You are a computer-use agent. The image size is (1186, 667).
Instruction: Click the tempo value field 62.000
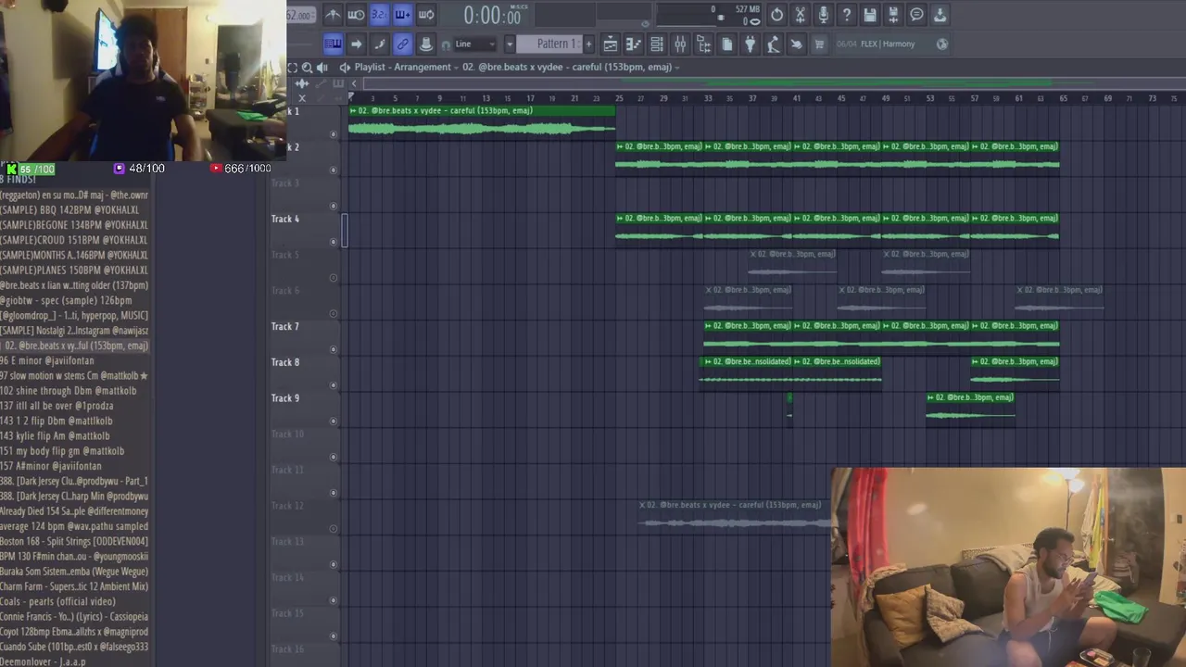(299, 15)
